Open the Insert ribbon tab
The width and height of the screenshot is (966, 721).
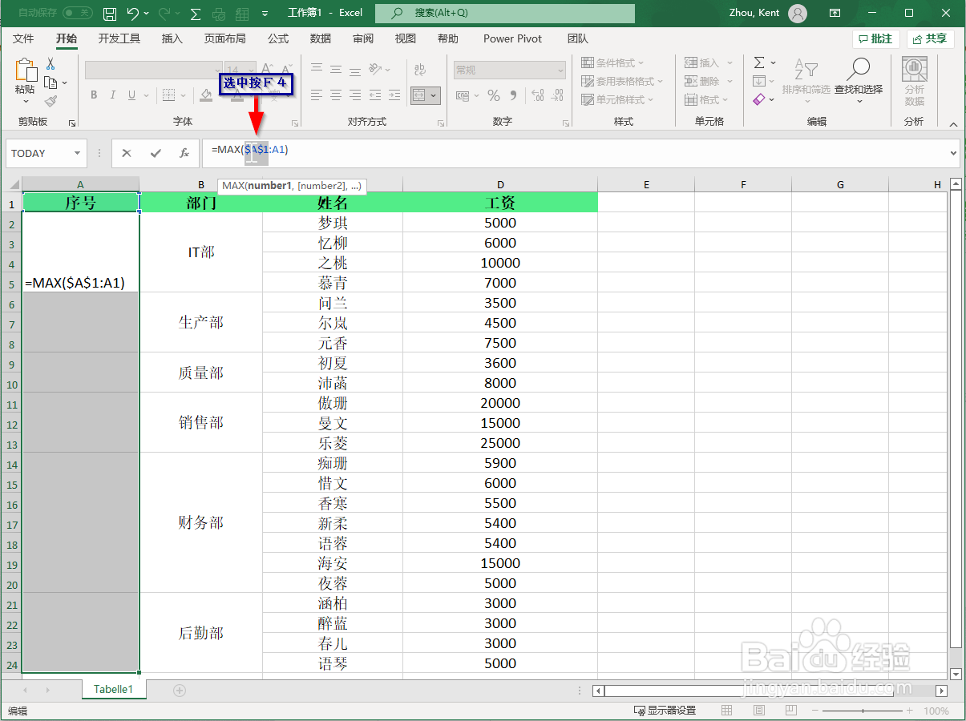coord(172,38)
